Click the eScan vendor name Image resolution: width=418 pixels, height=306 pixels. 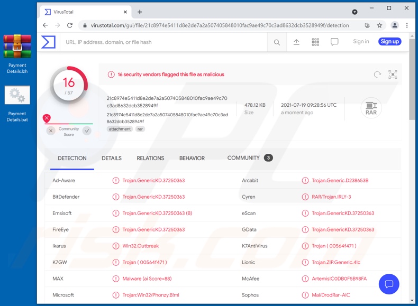pos(249,213)
